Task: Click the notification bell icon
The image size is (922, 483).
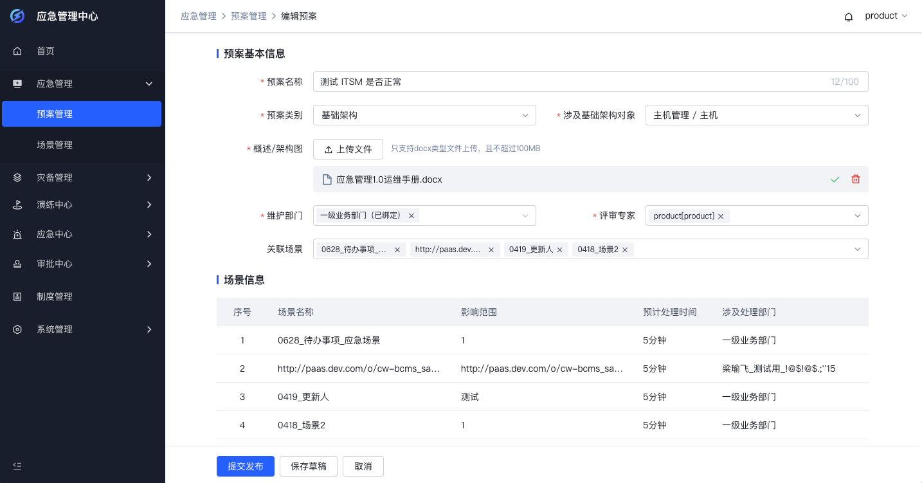Action: pos(849,16)
